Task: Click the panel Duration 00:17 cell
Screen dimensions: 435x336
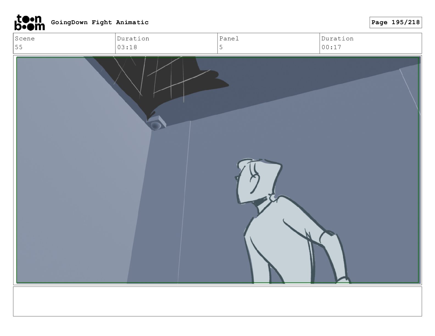Action: [371, 43]
